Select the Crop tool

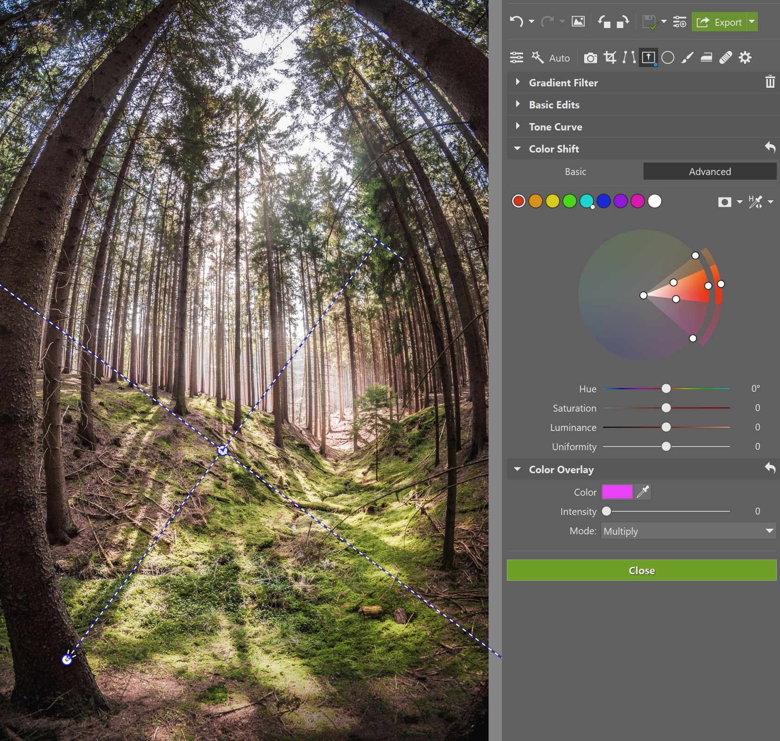pos(610,57)
